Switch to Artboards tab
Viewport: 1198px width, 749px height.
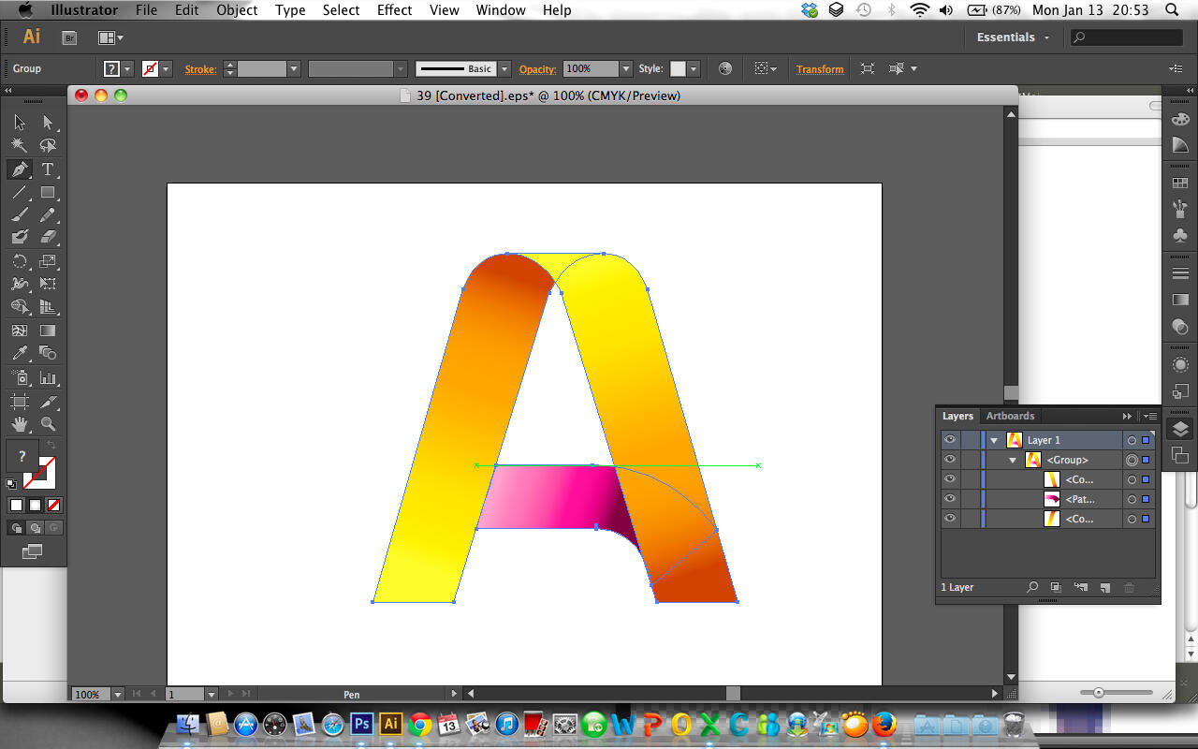coord(1010,417)
